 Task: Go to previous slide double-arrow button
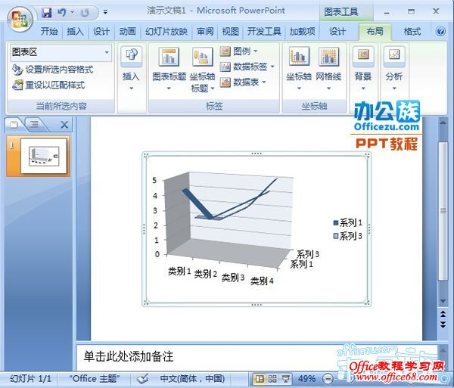tap(443, 313)
